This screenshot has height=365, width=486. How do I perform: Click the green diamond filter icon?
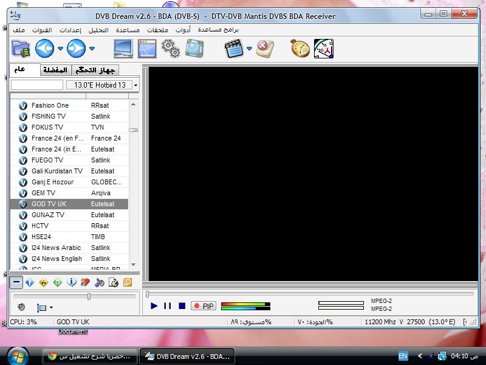[x=58, y=282]
